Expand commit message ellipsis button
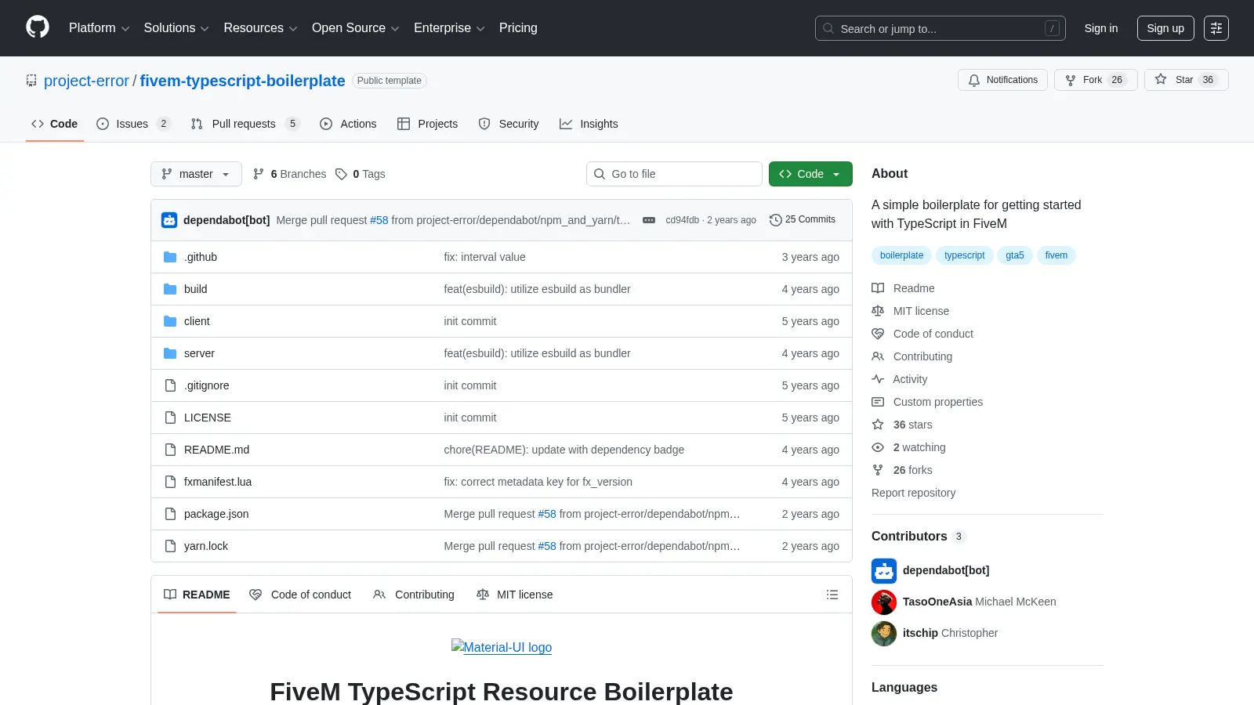The width and height of the screenshot is (1254, 705). click(x=649, y=220)
